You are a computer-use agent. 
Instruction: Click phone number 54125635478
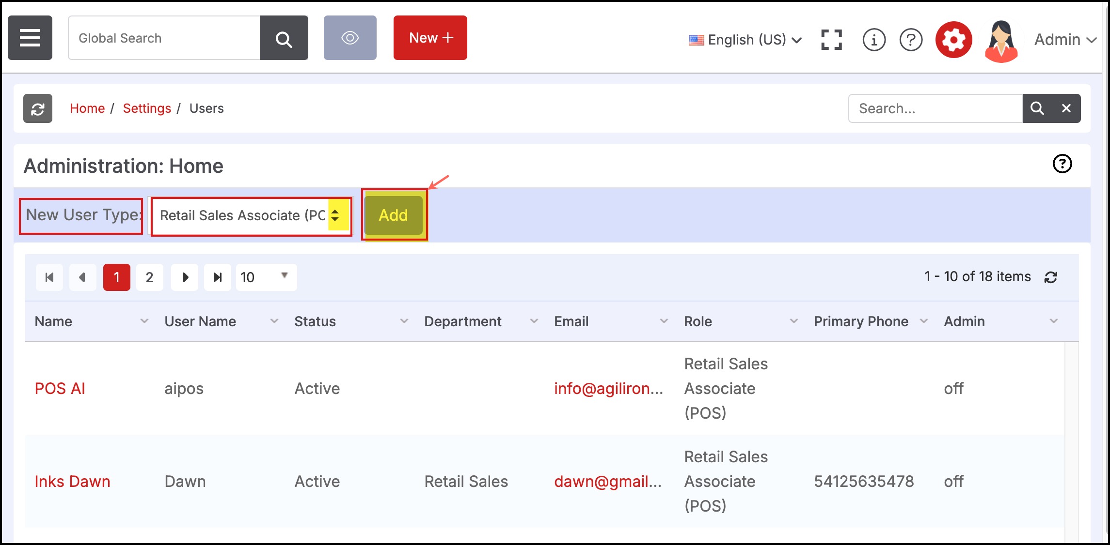tap(864, 482)
